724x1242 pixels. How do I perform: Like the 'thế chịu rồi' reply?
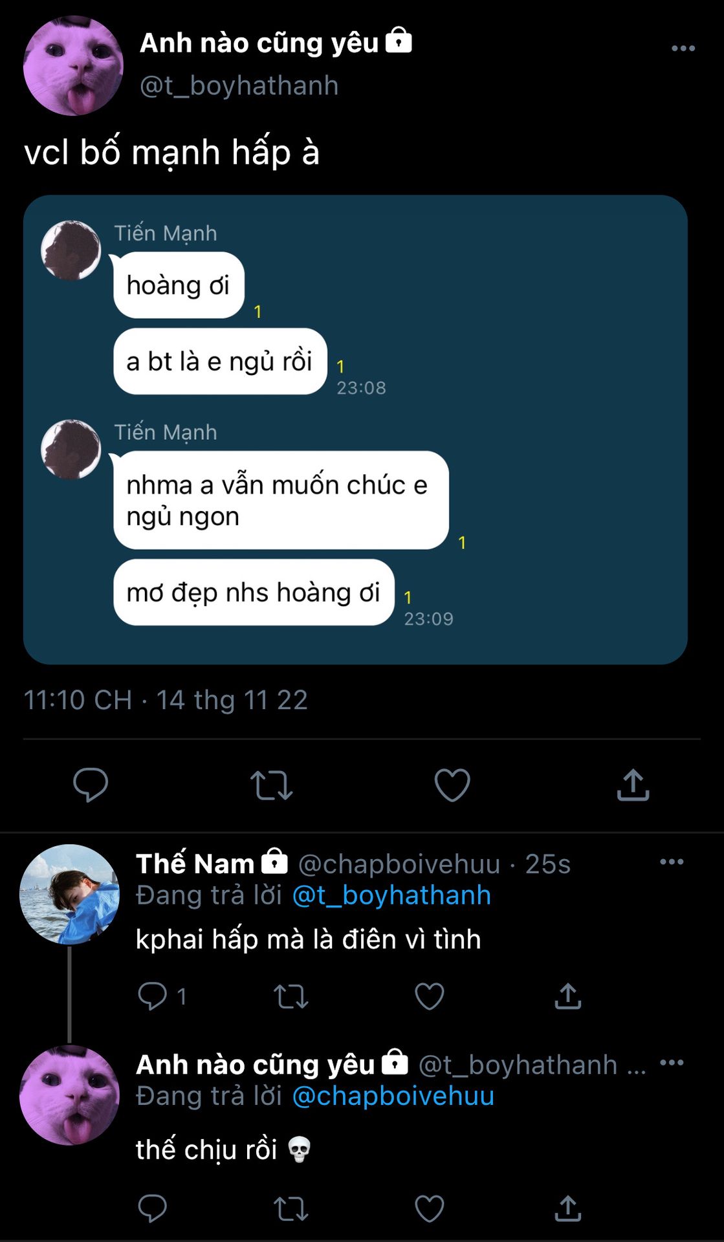tap(429, 1208)
